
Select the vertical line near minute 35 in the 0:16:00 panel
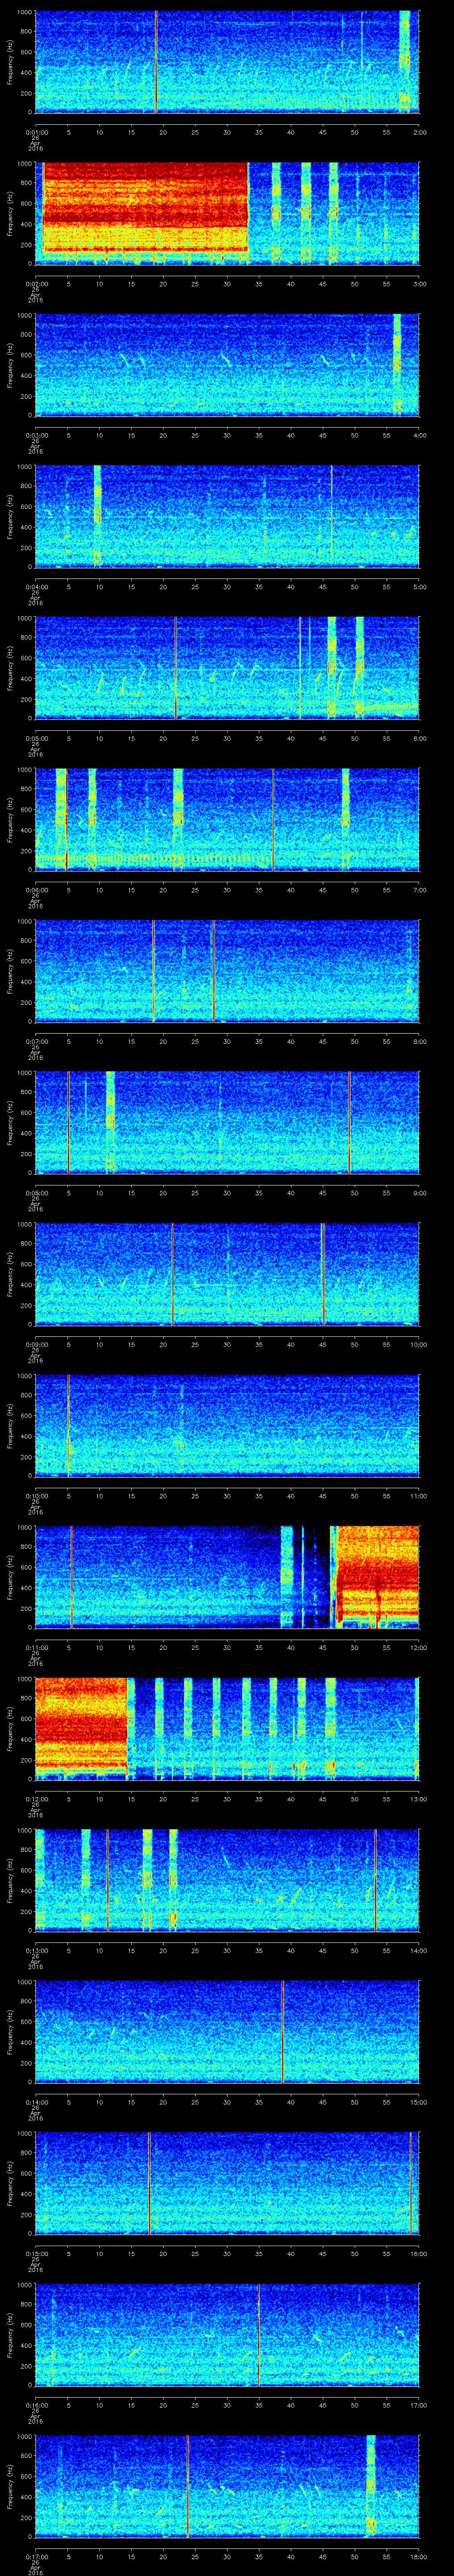coord(258,2334)
